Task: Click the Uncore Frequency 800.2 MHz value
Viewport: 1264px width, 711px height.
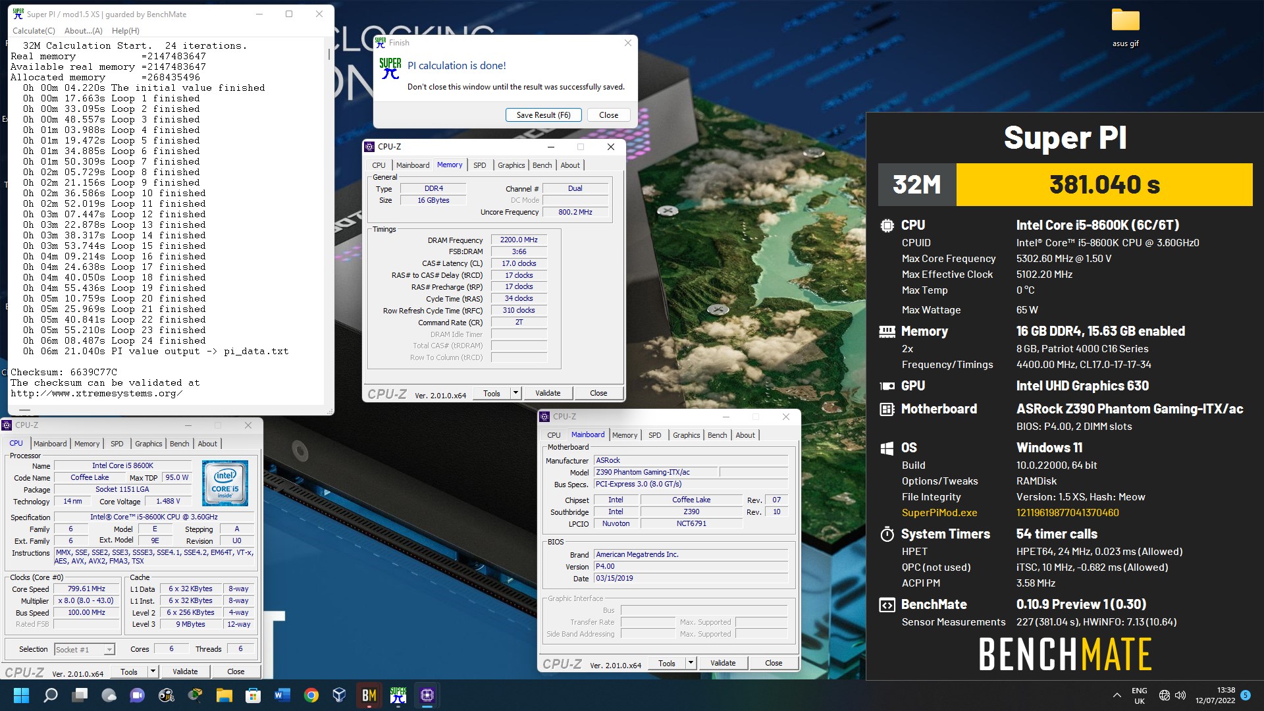Action: 575,212
